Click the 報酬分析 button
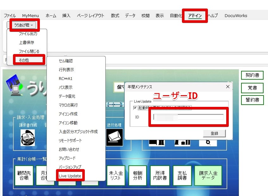Image resolution: width=268 pixels, height=196 pixels. pos(138,175)
